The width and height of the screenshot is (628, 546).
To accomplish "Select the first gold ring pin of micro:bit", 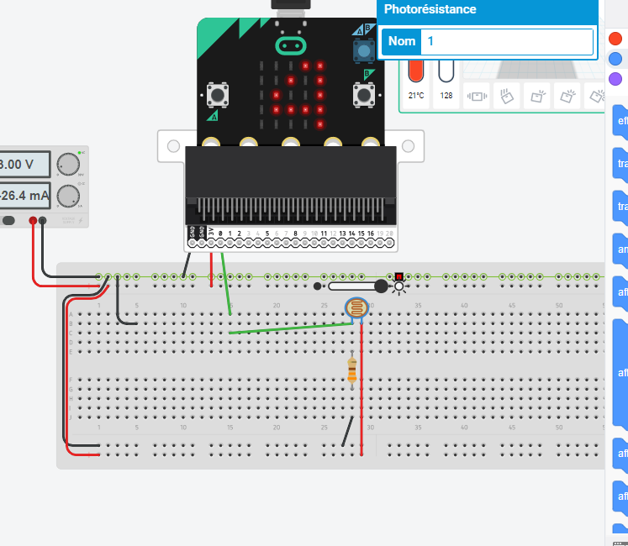I will 211,142.
